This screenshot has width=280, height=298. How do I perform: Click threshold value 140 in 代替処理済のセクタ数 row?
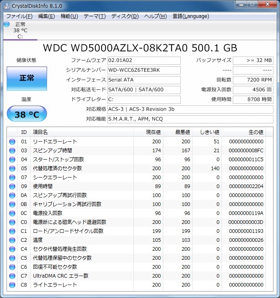point(215,169)
